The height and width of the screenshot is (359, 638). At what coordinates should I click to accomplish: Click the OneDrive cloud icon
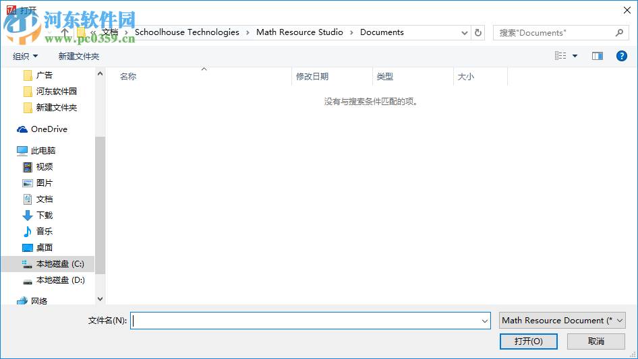click(x=22, y=129)
